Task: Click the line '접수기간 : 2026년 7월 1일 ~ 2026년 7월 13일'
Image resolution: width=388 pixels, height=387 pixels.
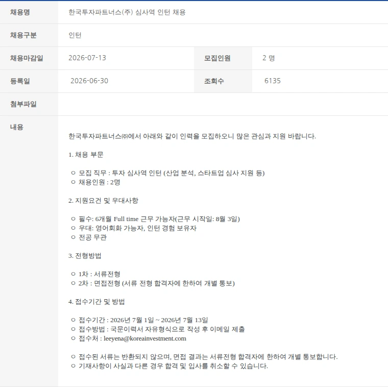Action: 143,320
